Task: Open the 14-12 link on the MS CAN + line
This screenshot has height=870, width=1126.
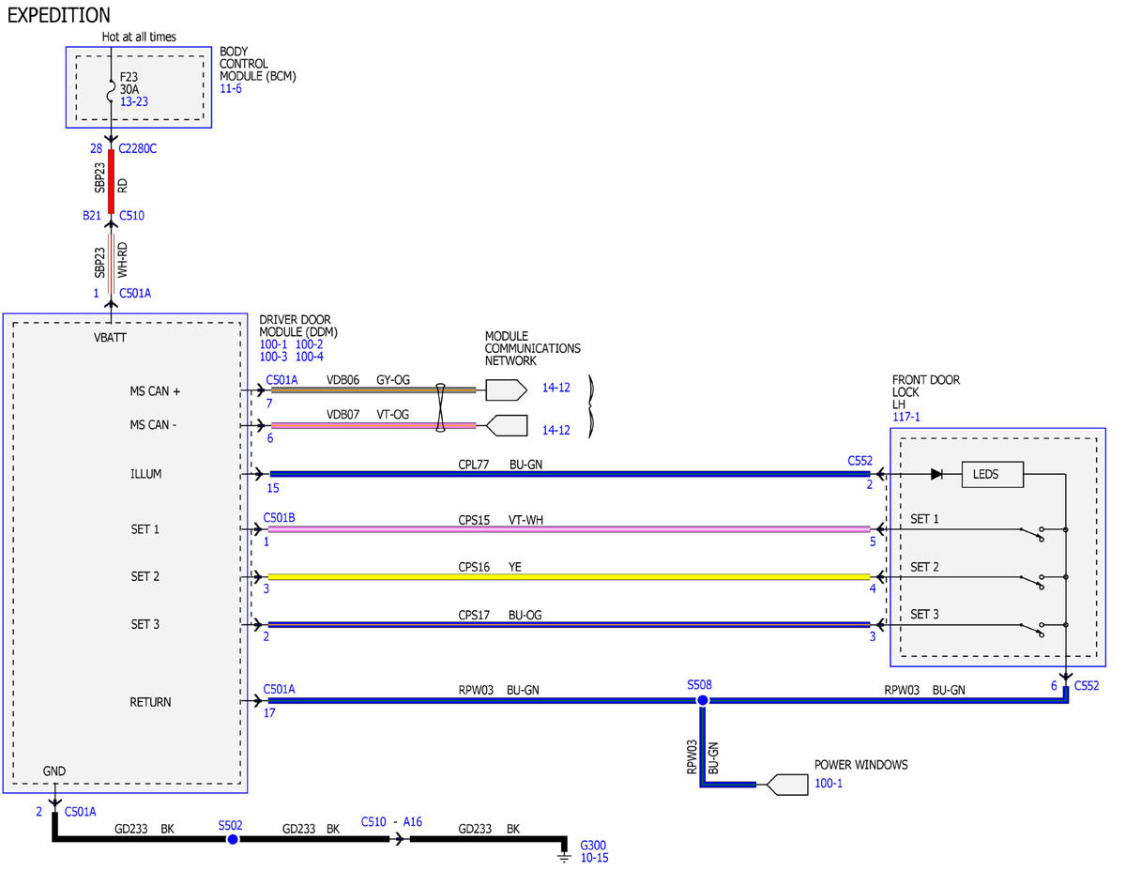Action: 556,387
